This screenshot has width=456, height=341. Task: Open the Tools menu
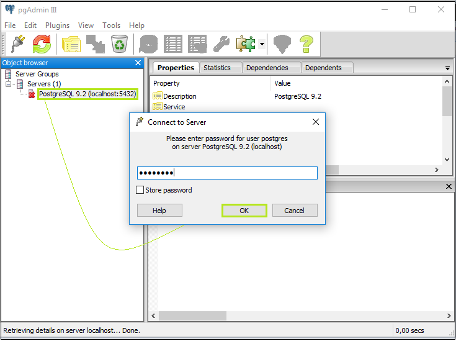112,25
